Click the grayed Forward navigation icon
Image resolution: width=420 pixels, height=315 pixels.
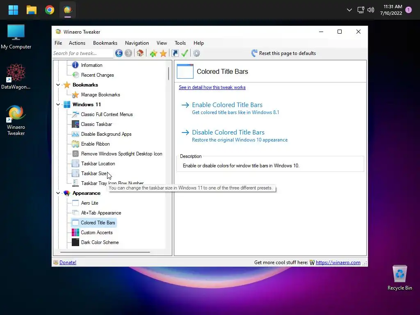point(128,53)
